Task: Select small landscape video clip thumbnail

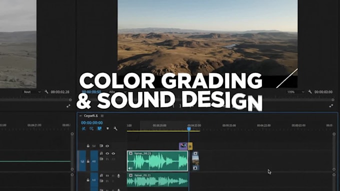Action: [x=195, y=161]
